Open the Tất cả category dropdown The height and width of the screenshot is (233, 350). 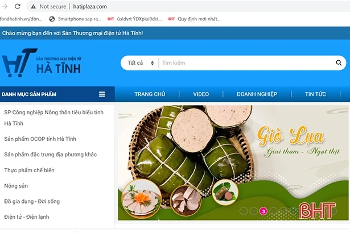pos(141,63)
